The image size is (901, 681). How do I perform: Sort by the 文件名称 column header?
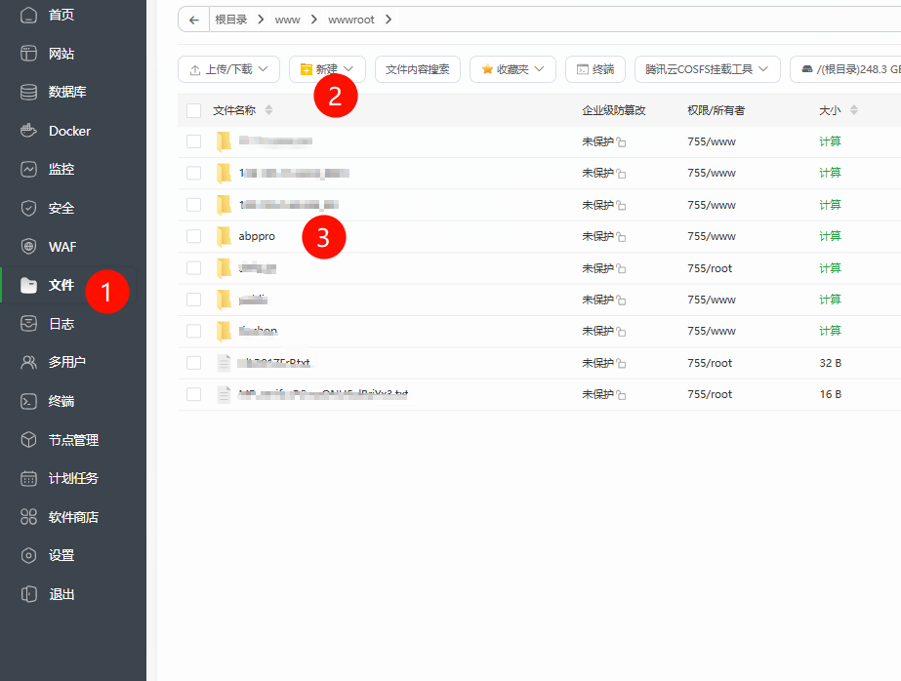click(234, 110)
